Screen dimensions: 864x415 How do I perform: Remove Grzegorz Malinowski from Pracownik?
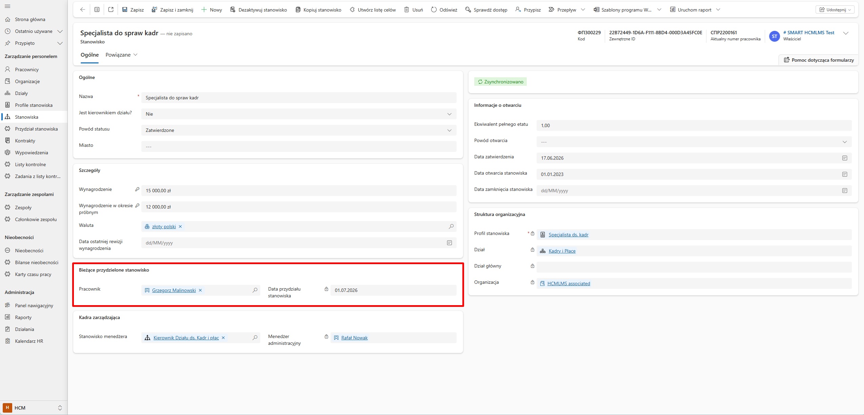(x=200, y=290)
